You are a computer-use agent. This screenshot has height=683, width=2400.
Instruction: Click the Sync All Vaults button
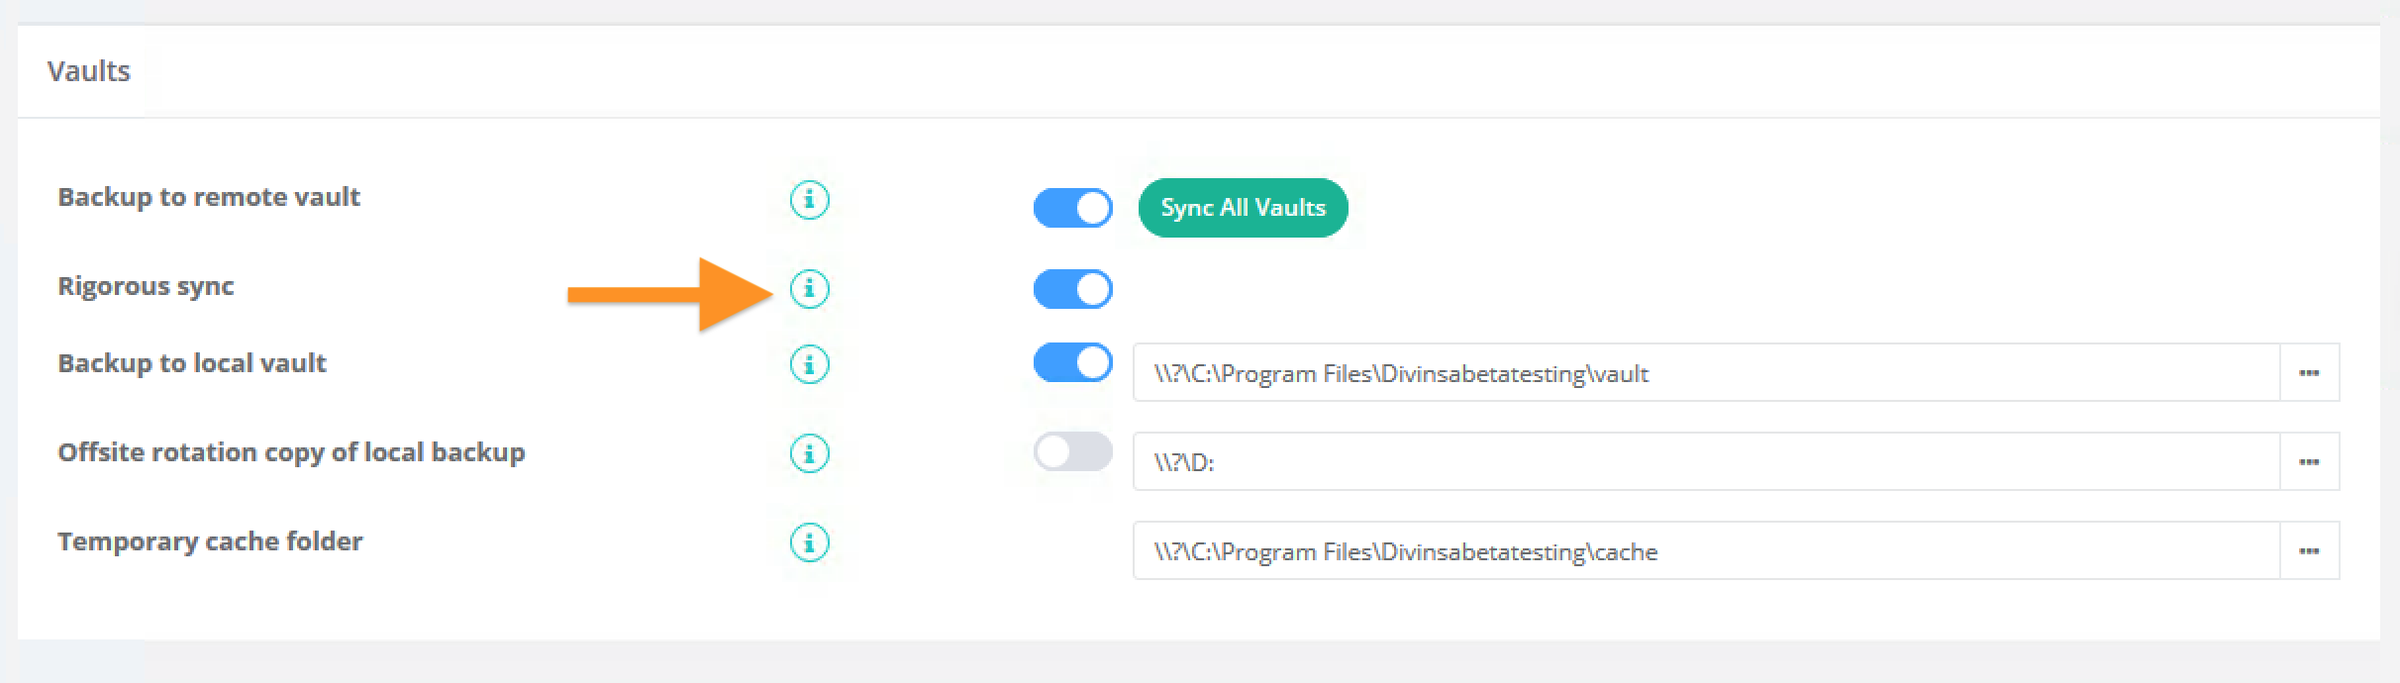click(x=1243, y=208)
